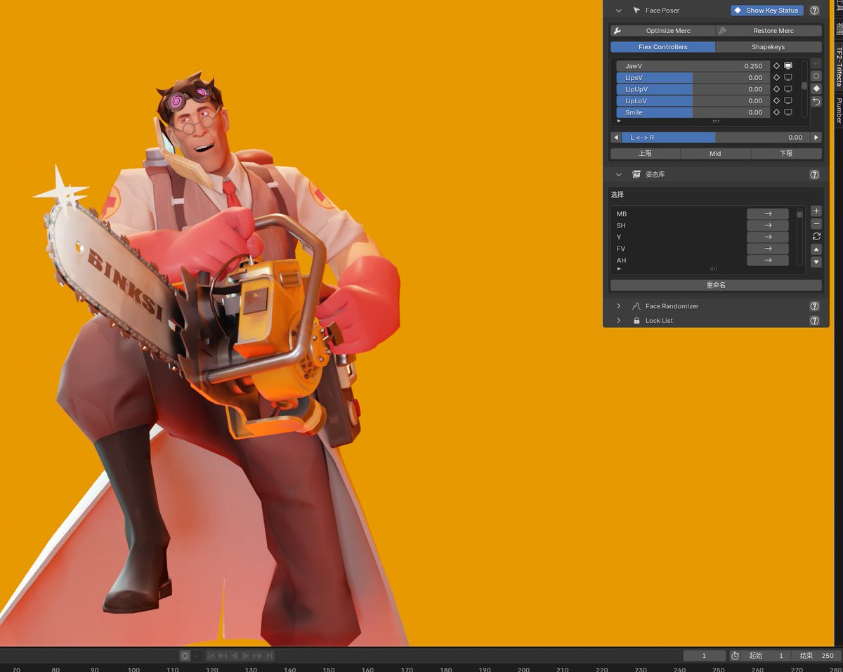Click keyframe diamond on Smile row
This screenshot has height=672, width=843.
(776, 112)
